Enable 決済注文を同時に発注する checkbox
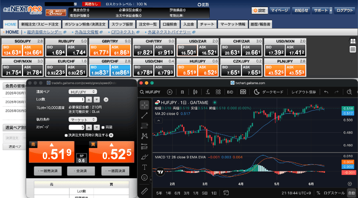 pos(66,135)
